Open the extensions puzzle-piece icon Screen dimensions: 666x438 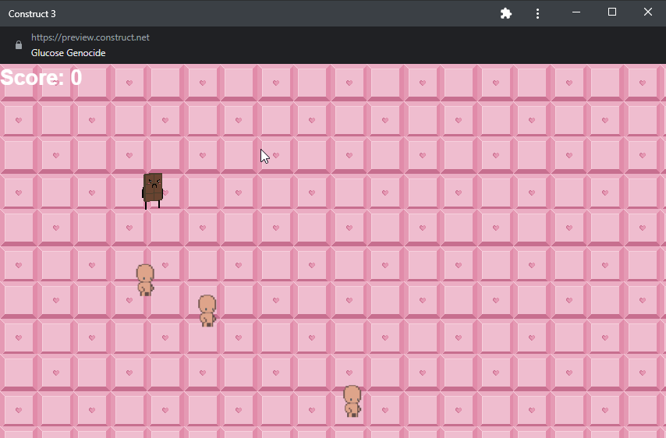[506, 13]
